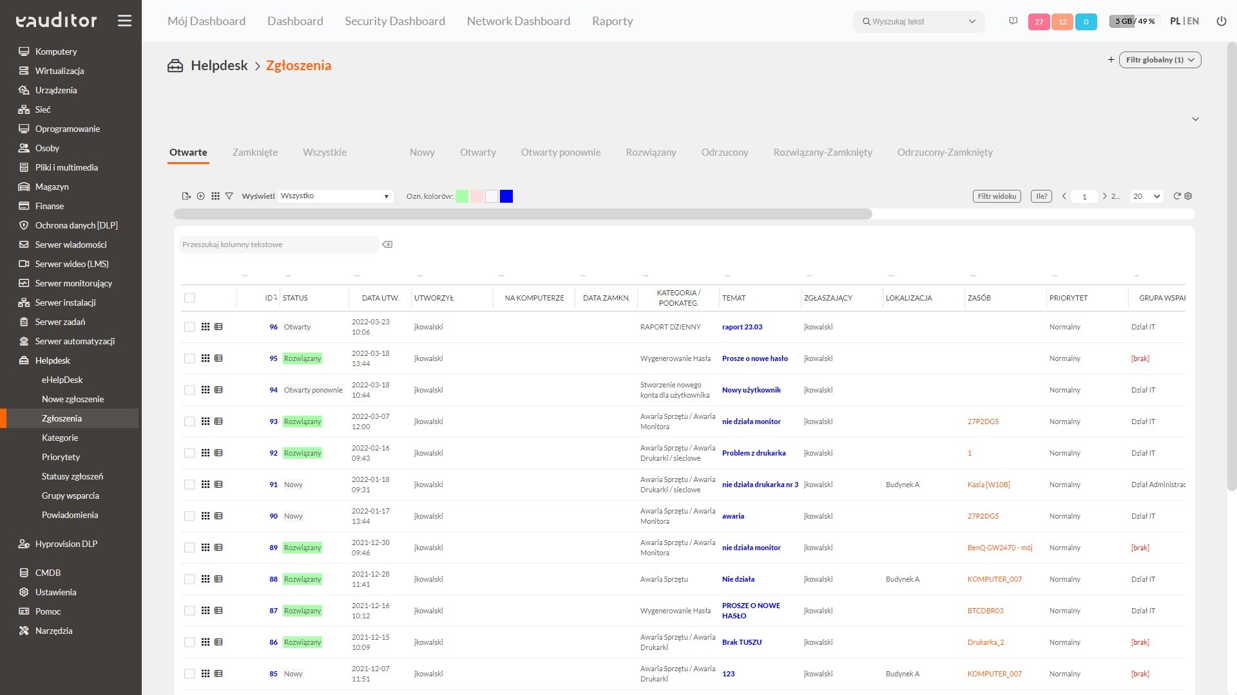Open Ochrona danych [DLP] in sidebar
The width and height of the screenshot is (1237, 695).
(76, 225)
